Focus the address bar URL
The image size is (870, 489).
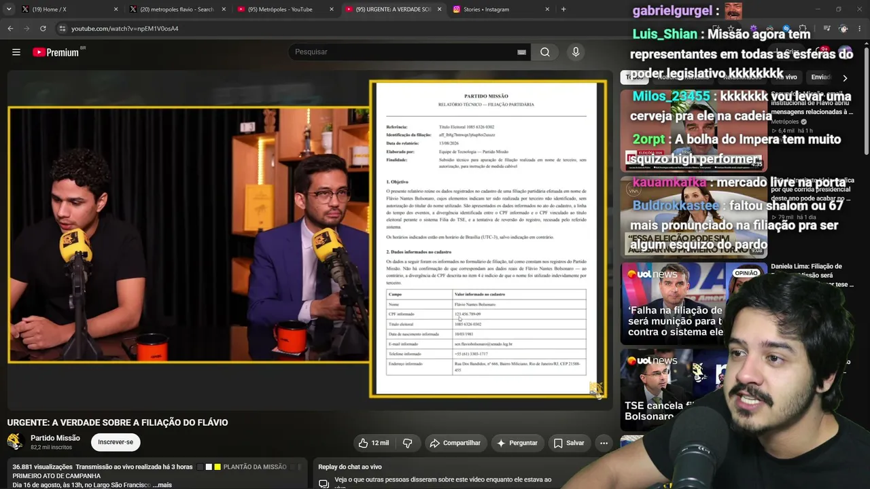pos(125,29)
